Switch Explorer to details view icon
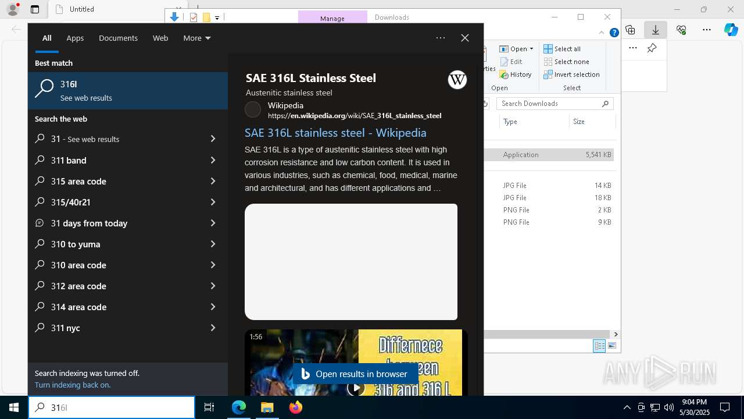The height and width of the screenshot is (419, 744). pyautogui.click(x=599, y=346)
